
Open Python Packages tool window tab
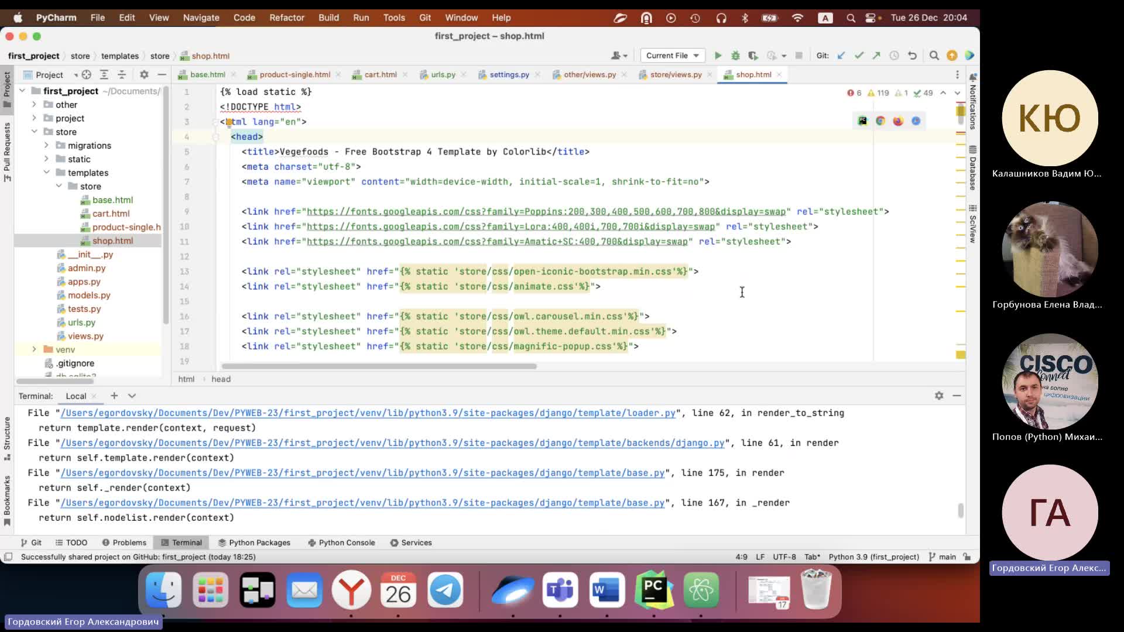(254, 542)
